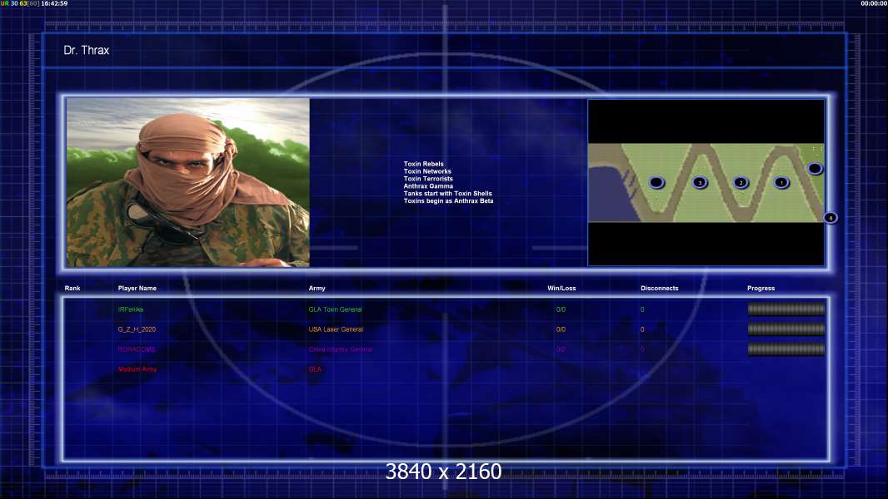888x499 pixels.
Task: Select the Medium Army player entry
Action: 137,369
